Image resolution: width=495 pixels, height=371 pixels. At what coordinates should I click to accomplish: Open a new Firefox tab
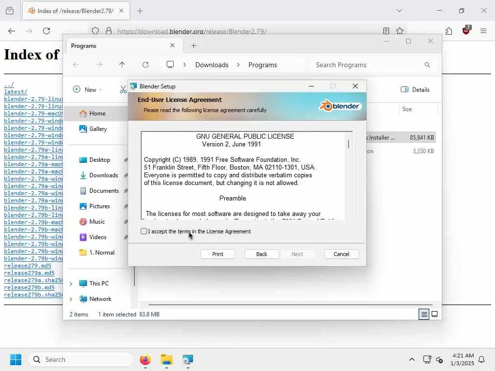pyautogui.click(x=140, y=11)
